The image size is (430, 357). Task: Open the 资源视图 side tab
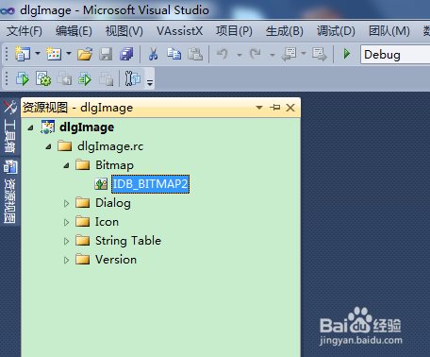tap(9, 192)
